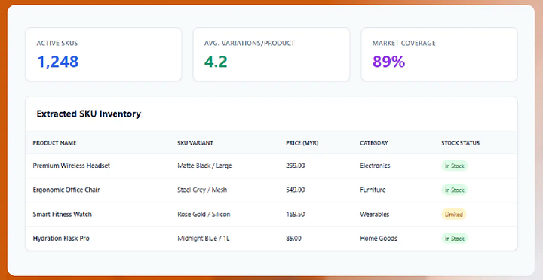Screen dimensions: 543x280
Task: Open the Avg. Variations/Product card
Action: 271,54
